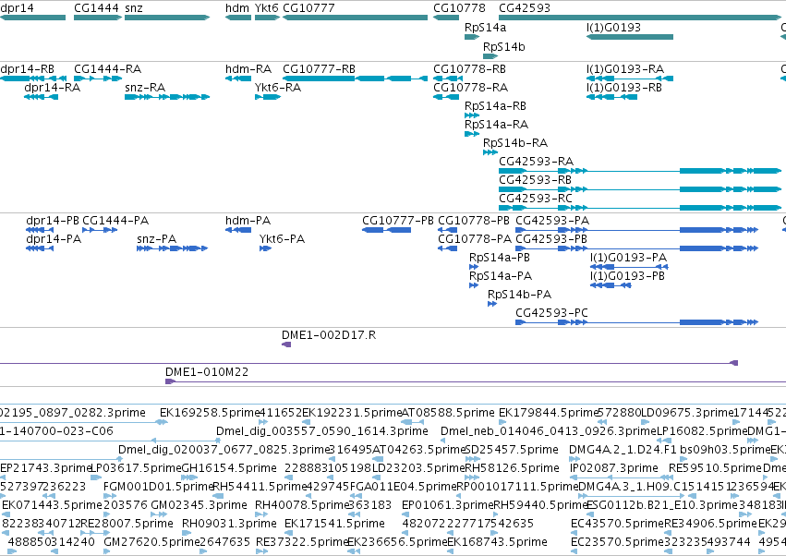Screen dimensions: 786x556
Task: Click the CG42593-PB protein label
Action: [x=551, y=239]
